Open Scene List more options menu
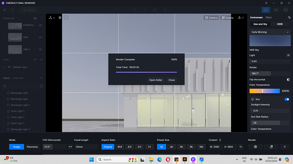Viewport: 293px width, 164px height. pyautogui.click(x=41, y=18)
